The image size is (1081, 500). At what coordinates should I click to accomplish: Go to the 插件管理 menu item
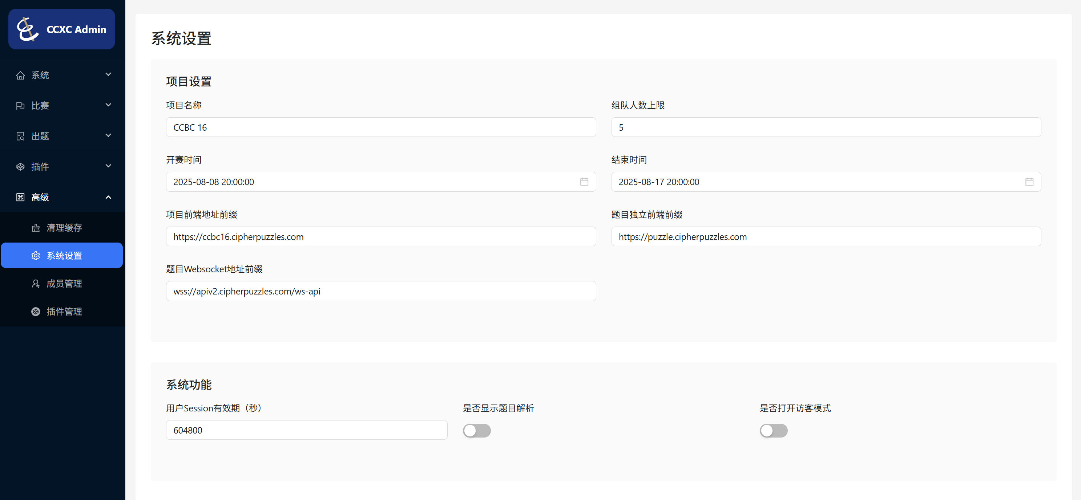(x=64, y=311)
